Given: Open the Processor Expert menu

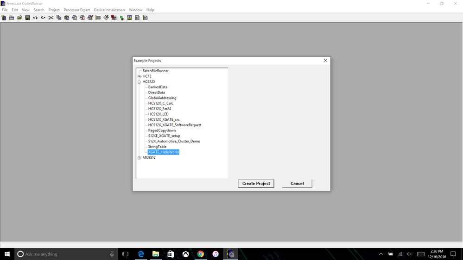Looking at the screenshot, I should (77, 10).
